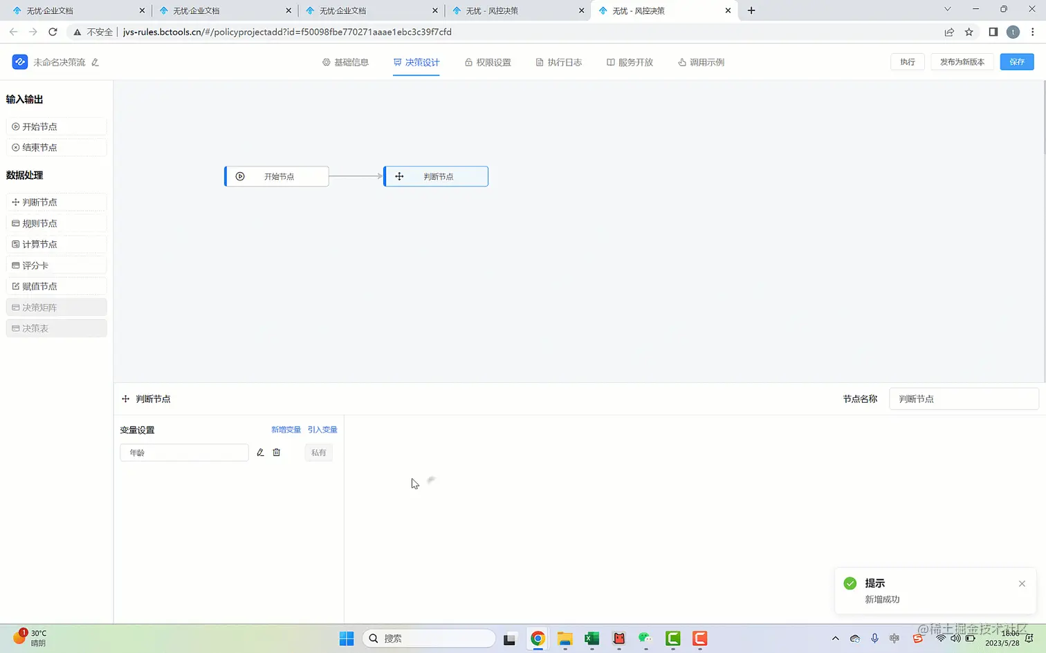Click the 新增变量 link

coord(286,430)
